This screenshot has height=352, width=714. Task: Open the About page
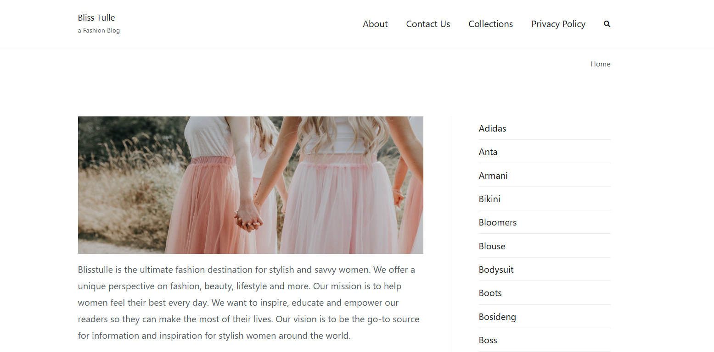(x=375, y=24)
